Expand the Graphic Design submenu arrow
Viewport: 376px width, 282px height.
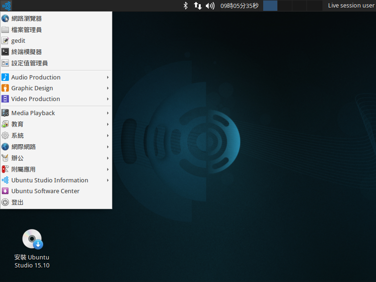(108, 88)
